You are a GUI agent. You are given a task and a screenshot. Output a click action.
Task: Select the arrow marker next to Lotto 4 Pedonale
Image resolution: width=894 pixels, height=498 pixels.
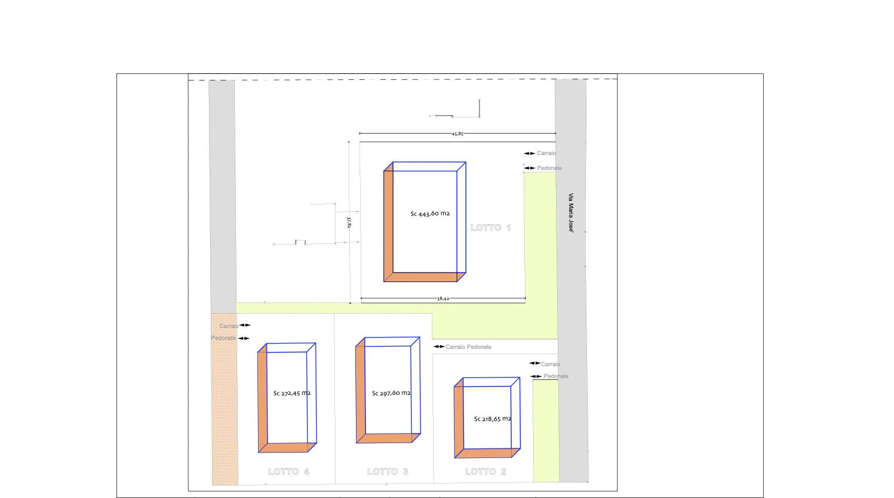tap(244, 338)
